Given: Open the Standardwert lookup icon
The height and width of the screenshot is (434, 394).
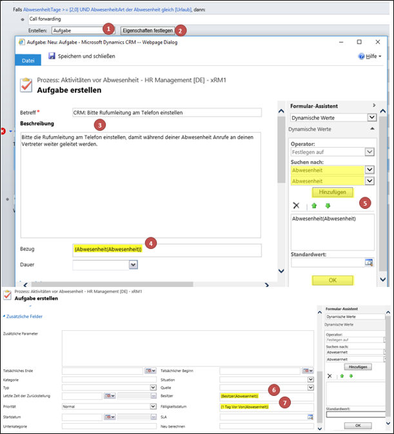Looking at the screenshot, I should [x=368, y=262].
